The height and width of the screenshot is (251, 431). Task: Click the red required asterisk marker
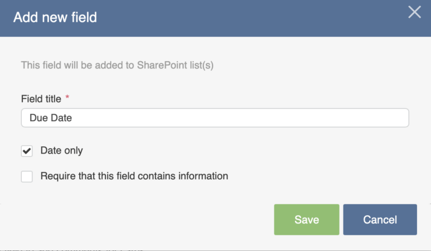click(67, 98)
